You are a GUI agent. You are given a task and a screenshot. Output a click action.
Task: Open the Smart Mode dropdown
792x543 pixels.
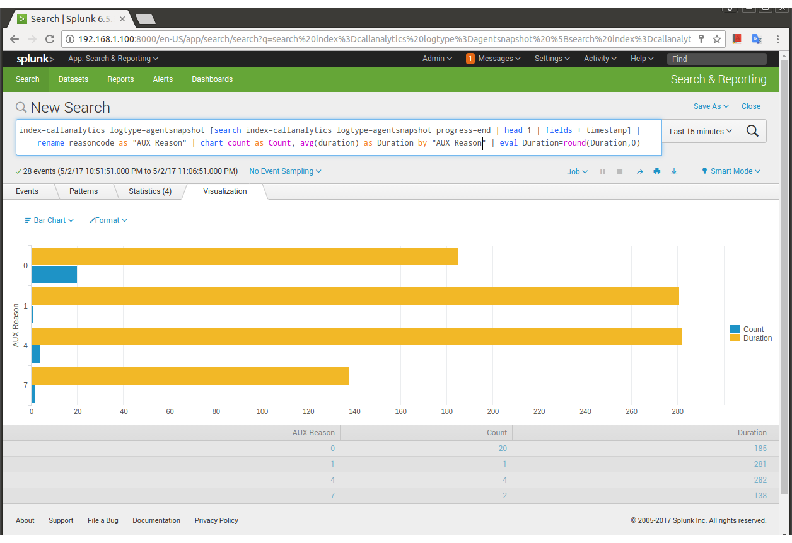(731, 171)
